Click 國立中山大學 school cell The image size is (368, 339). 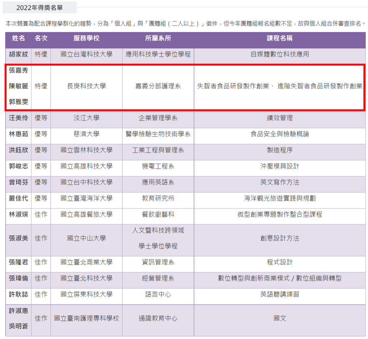pyautogui.click(x=87, y=238)
